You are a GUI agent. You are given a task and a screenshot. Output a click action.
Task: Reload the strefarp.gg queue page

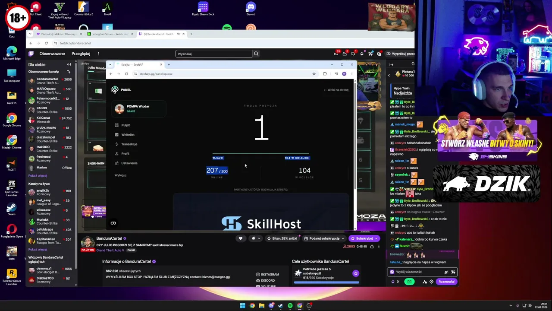[x=126, y=74]
